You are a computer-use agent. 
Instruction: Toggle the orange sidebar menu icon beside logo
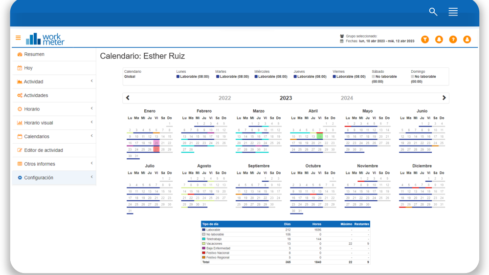[x=18, y=38]
